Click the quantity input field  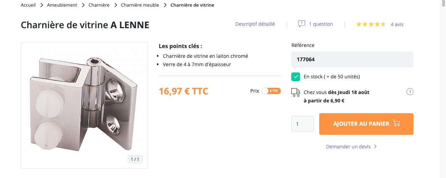[302, 124]
